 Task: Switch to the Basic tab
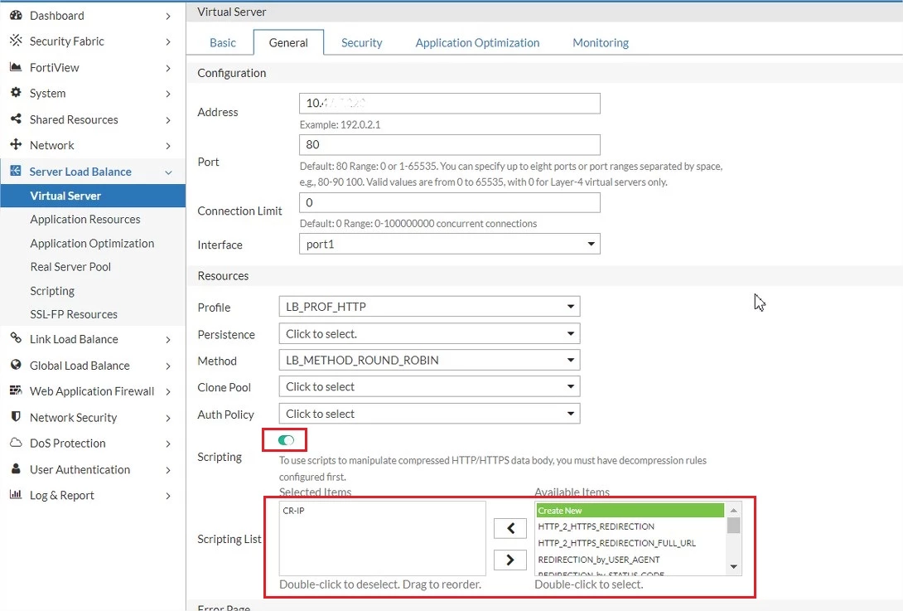pyautogui.click(x=223, y=42)
